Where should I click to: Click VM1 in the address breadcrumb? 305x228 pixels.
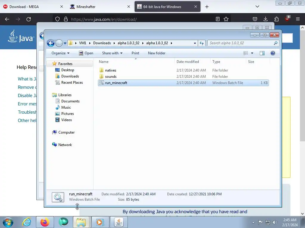pyautogui.click(x=83, y=43)
